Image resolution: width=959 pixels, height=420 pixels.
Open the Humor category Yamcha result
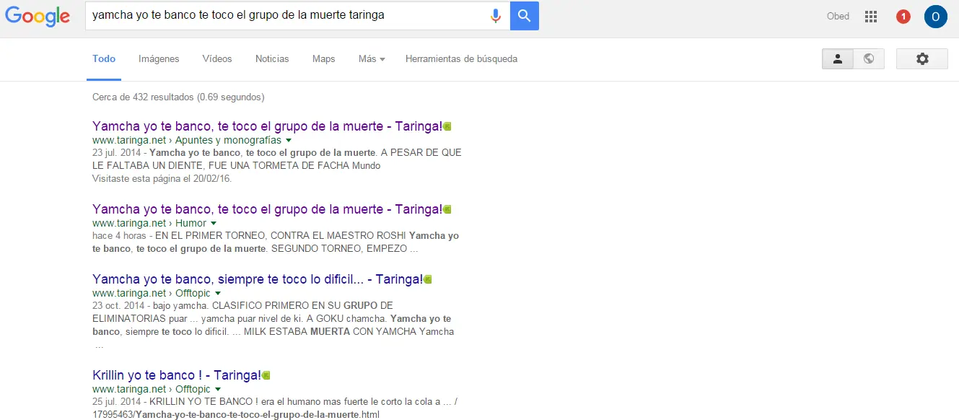coord(267,209)
